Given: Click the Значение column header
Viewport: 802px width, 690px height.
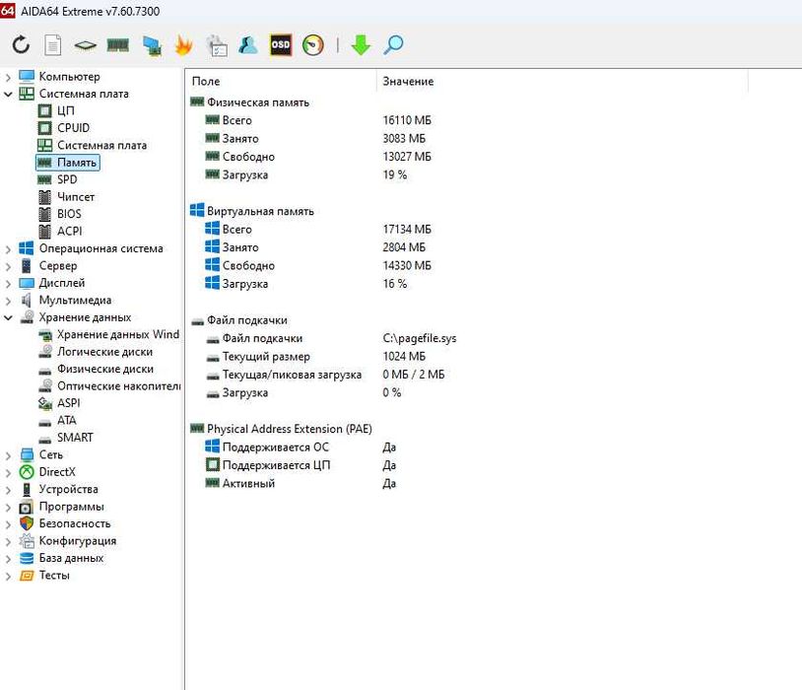Looking at the screenshot, I should 408,82.
